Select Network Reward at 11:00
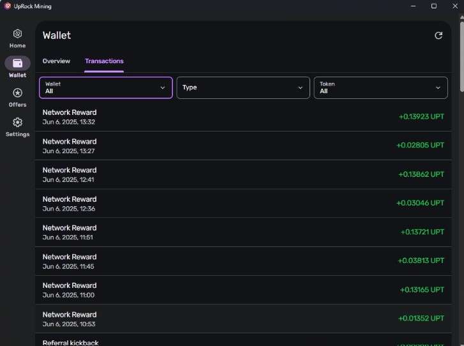Image resolution: width=464 pixels, height=346 pixels. pyautogui.click(x=243, y=290)
